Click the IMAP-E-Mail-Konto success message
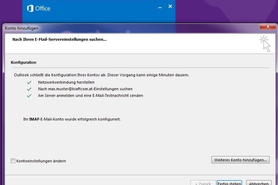Screen dimensions: 278x185 click(72, 119)
